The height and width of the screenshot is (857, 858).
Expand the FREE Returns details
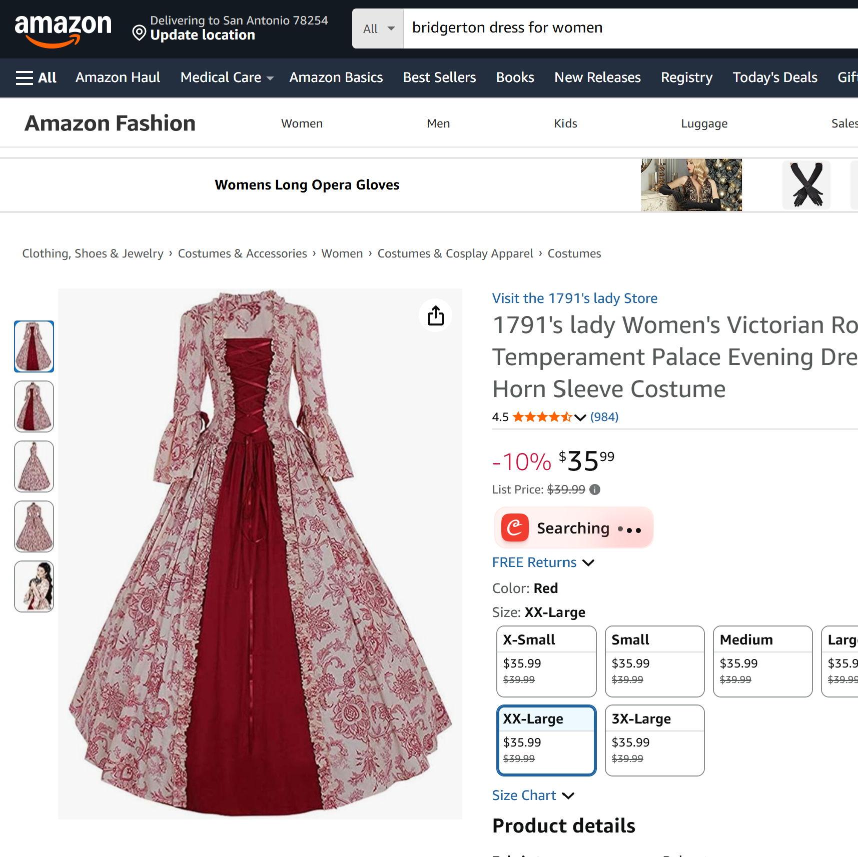coord(543,562)
